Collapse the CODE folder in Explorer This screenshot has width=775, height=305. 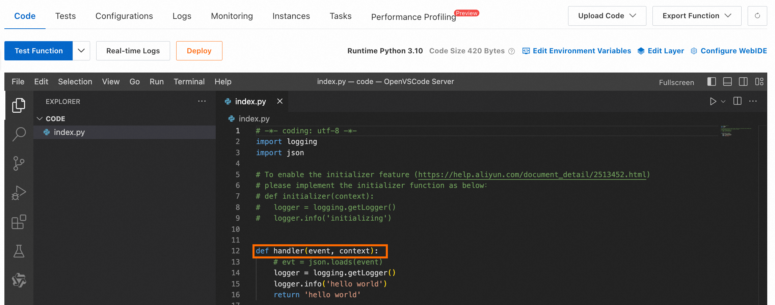click(40, 119)
